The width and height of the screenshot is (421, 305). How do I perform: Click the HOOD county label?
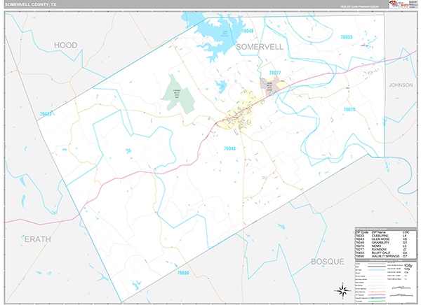66,45
